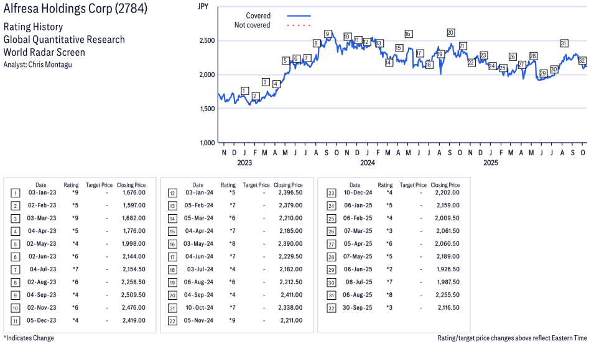Click the 2024 year label on the x-axis
The height and width of the screenshot is (342, 594).
pyautogui.click(x=367, y=163)
